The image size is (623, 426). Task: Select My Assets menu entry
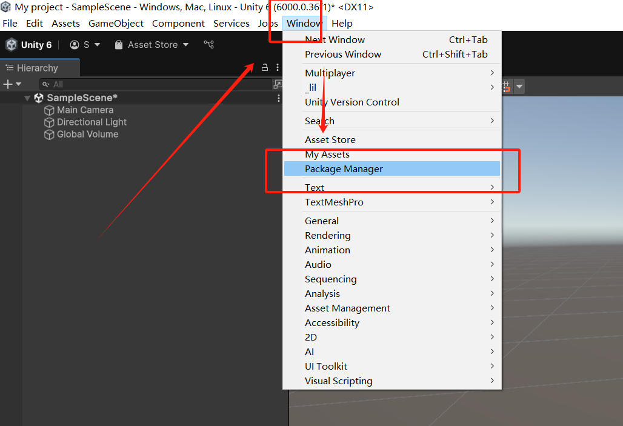[x=392, y=154]
